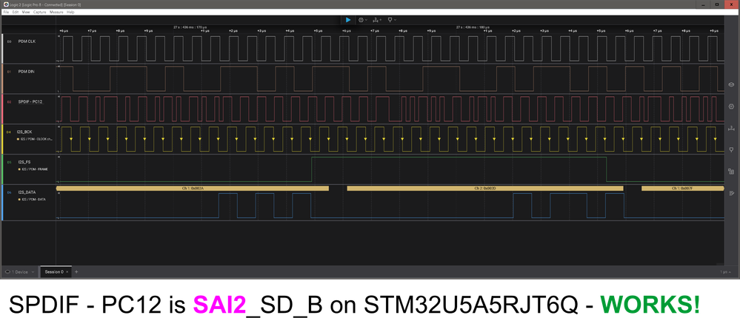Viewport: 740px width, 318px height.
Task: Select decoded bubble Ch 1: 0x007F
Action: click(x=682, y=188)
